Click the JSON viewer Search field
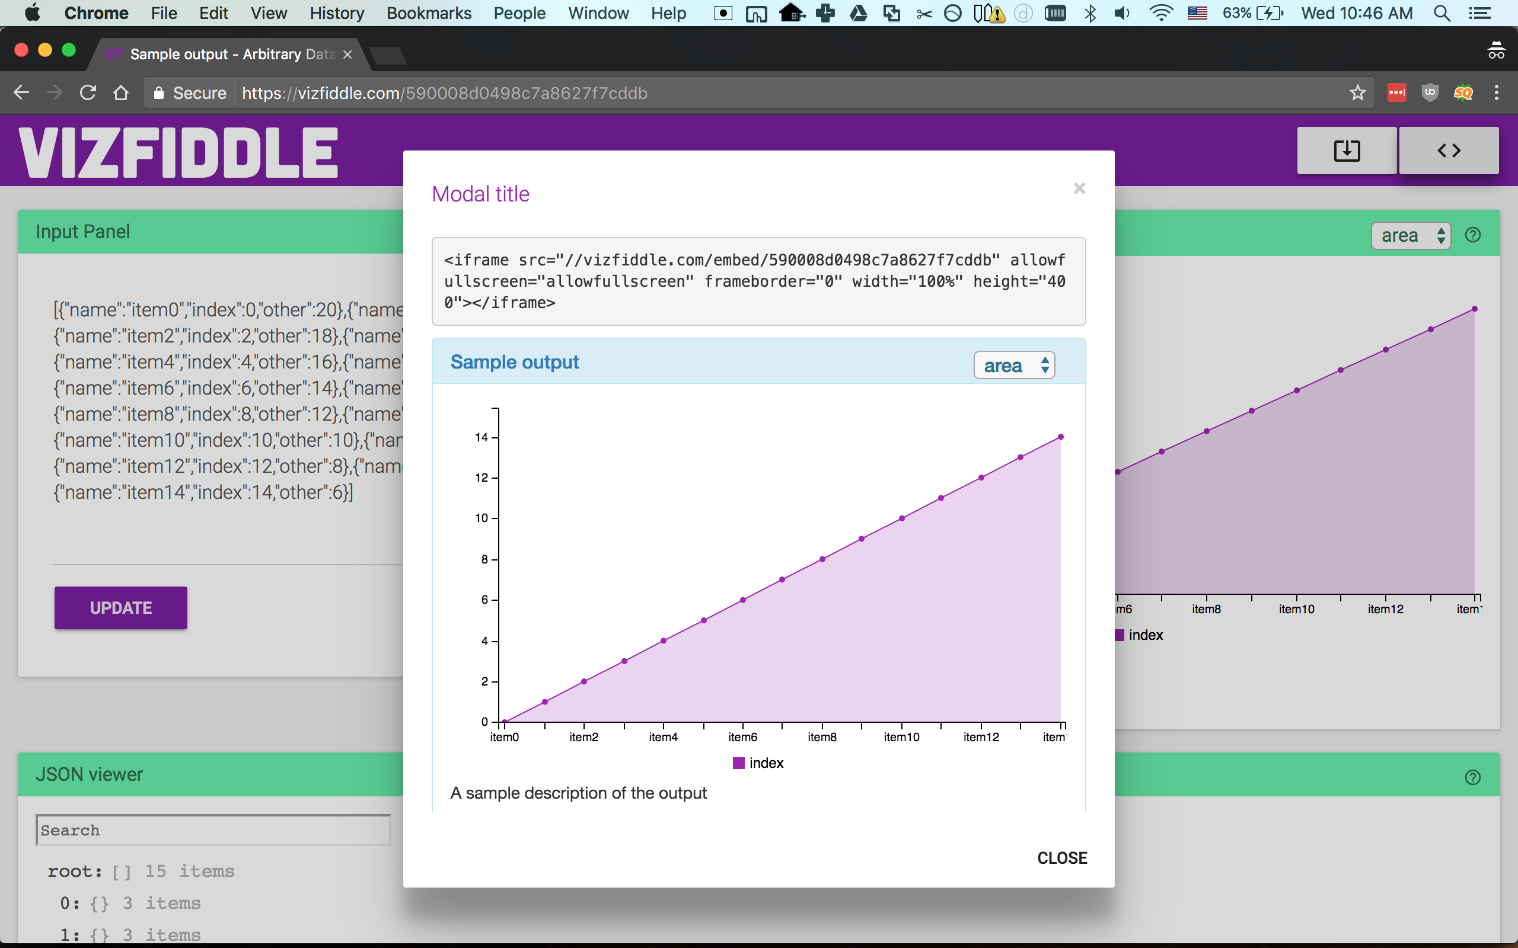The width and height of the screenshot is (1518, 948). 213,830
